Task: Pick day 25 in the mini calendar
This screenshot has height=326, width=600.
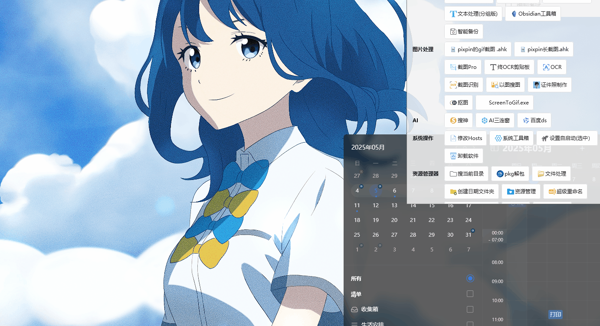Action: [x=357, y=235]
